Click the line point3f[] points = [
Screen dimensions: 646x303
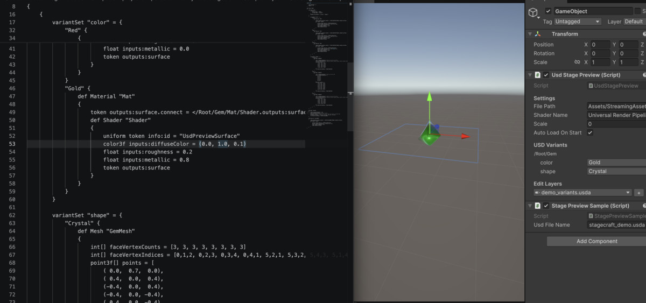(122, 263)
